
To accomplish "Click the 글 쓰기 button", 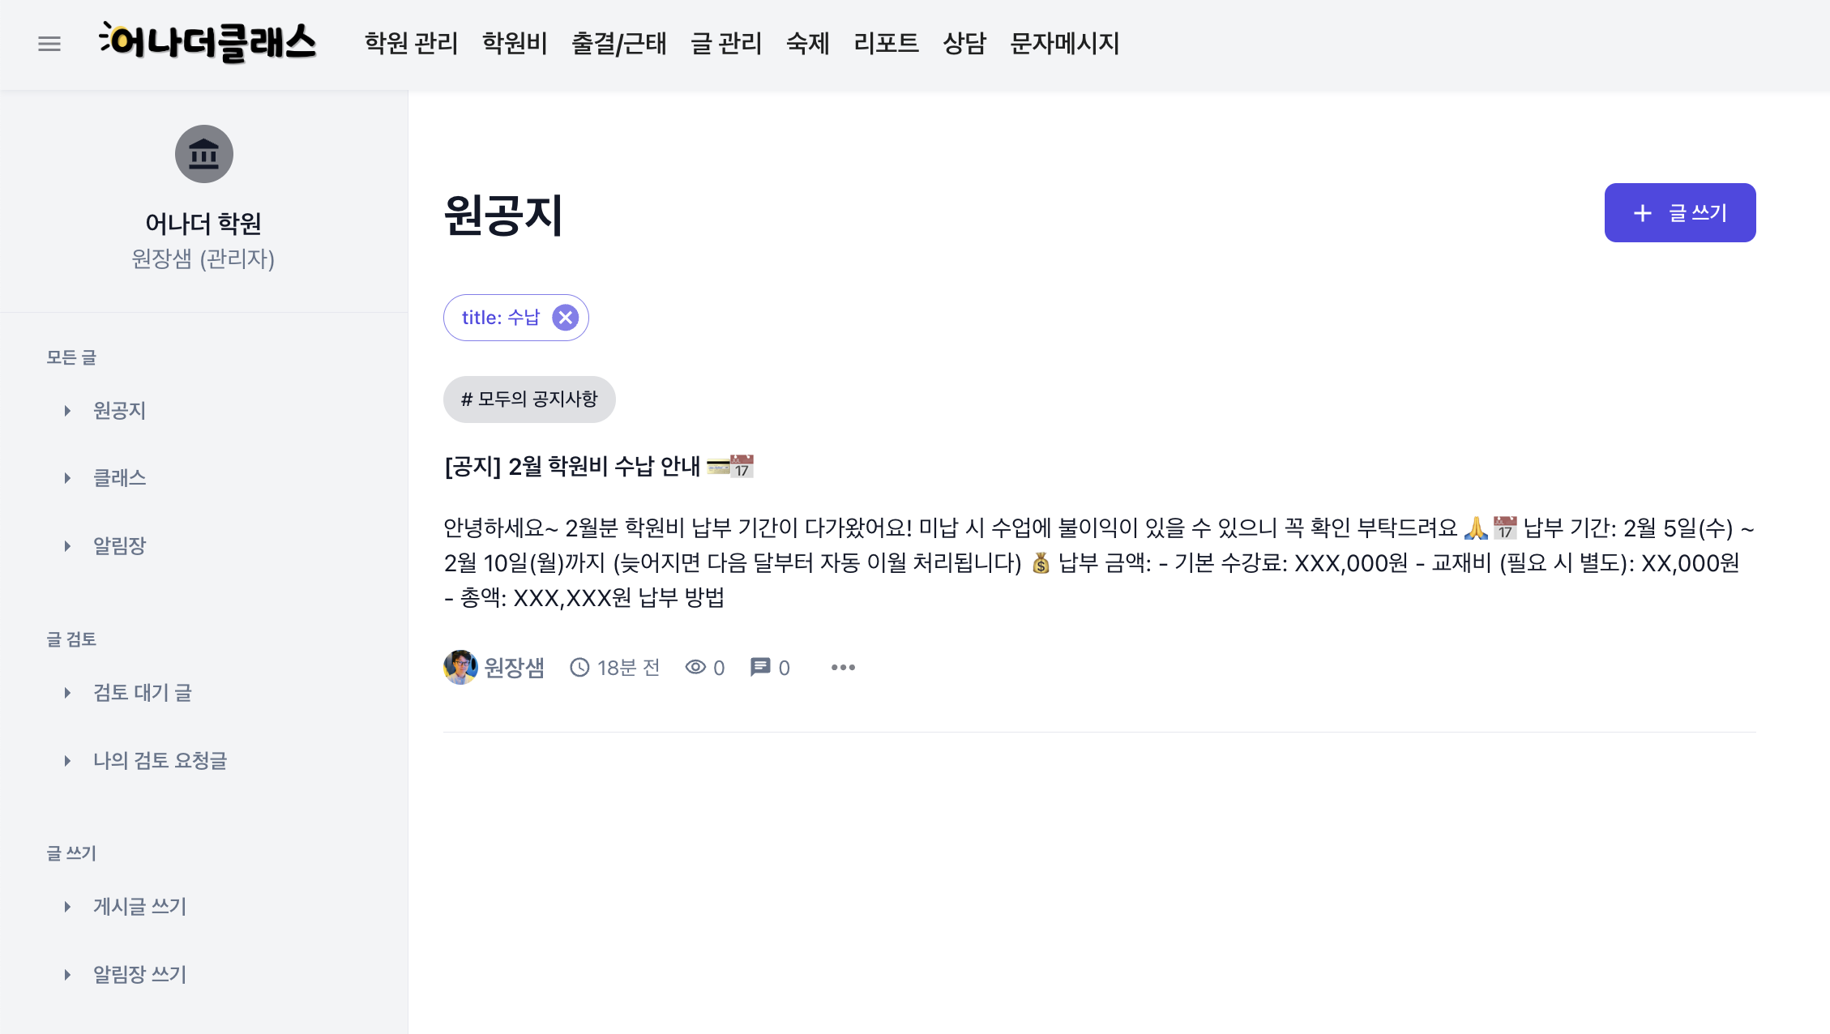I will click(1679, 213).
